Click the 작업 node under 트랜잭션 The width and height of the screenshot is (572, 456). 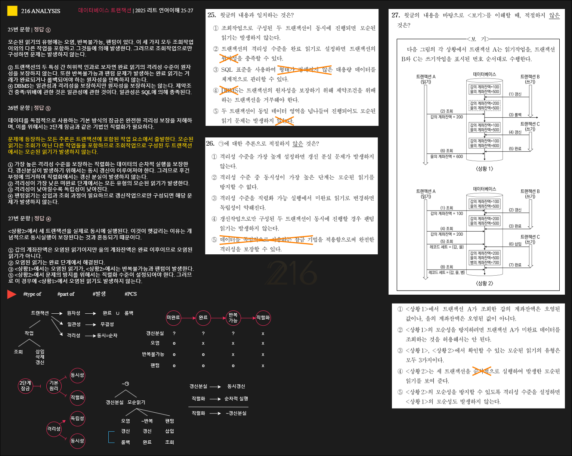click(x=29, y=333)
